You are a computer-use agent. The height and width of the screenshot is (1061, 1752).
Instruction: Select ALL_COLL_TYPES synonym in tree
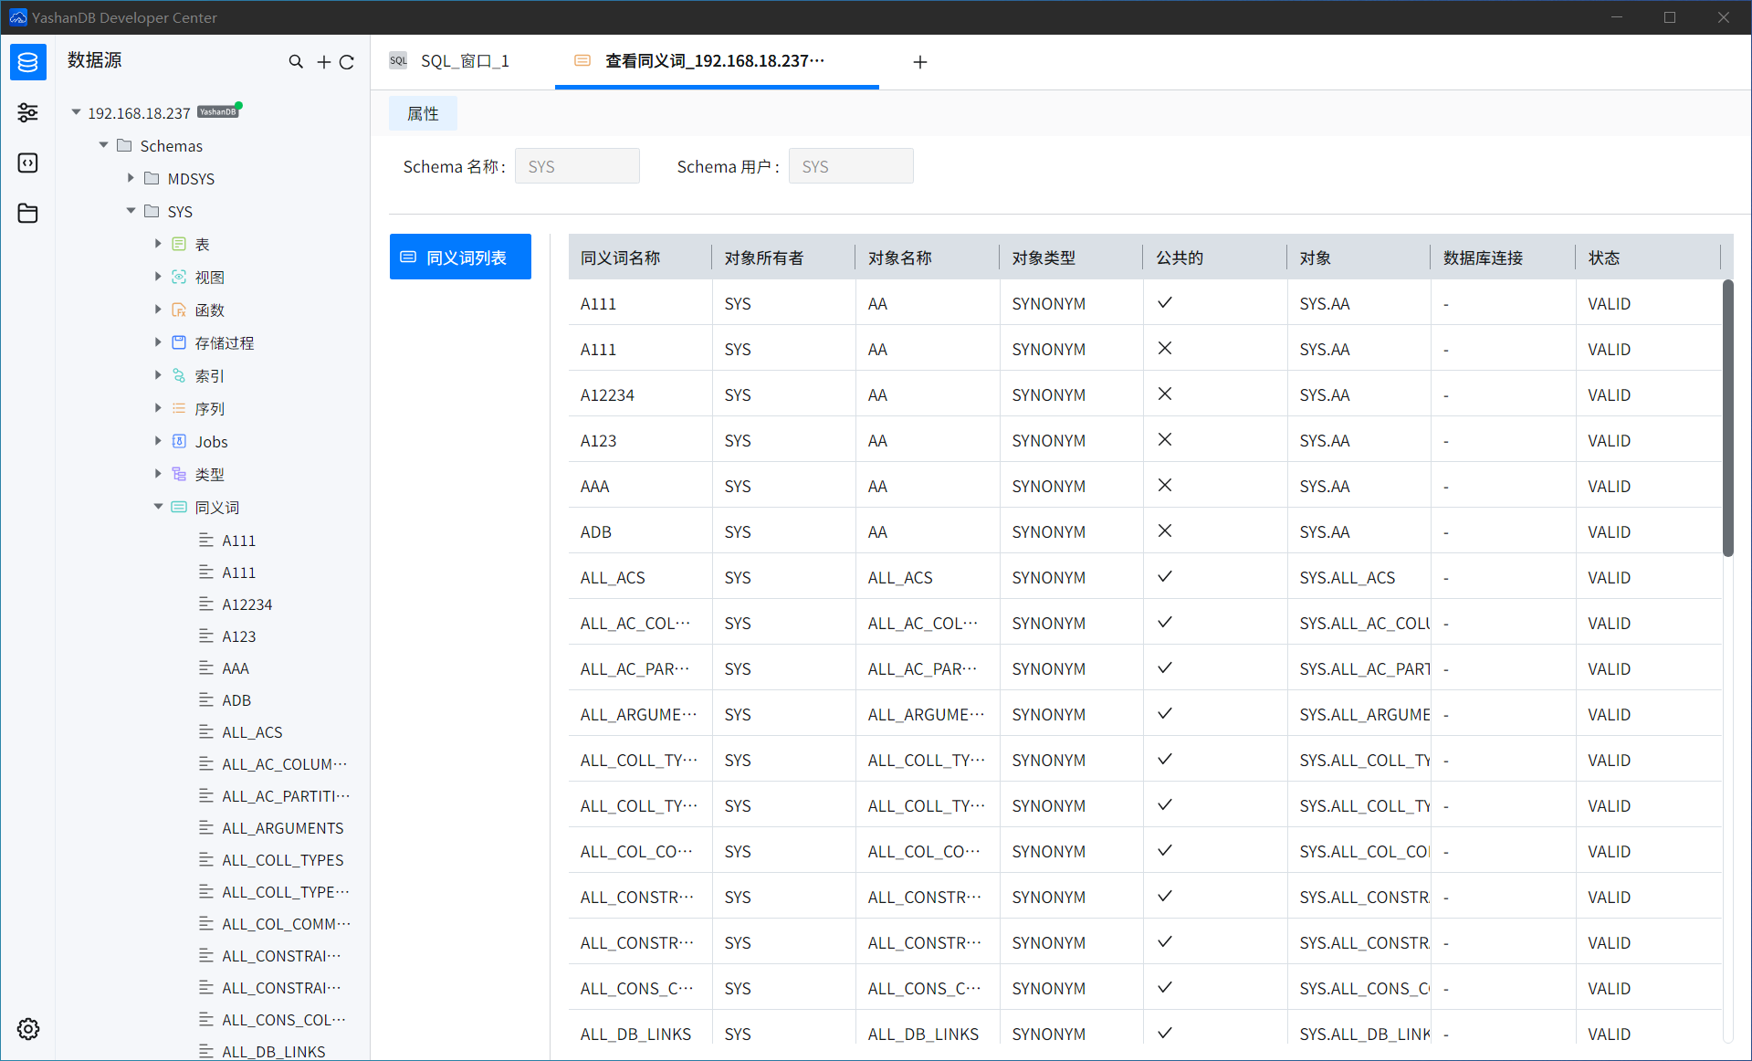pos(282,860)
